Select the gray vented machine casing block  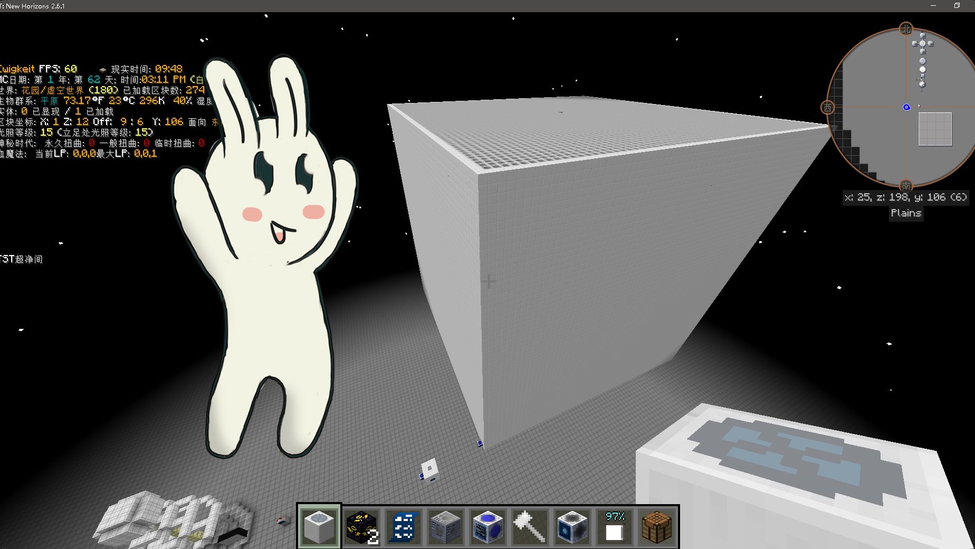click(x=446, y=526)
